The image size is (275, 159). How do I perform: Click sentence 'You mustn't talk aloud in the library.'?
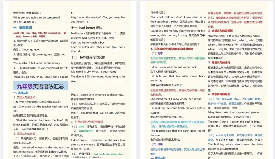[37, 63]
